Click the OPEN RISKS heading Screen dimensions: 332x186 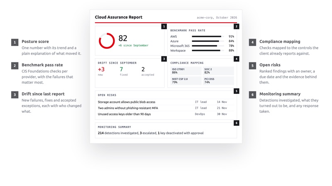107,95
